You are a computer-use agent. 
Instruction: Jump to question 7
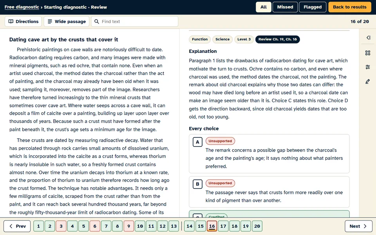[x=106, y=226]
